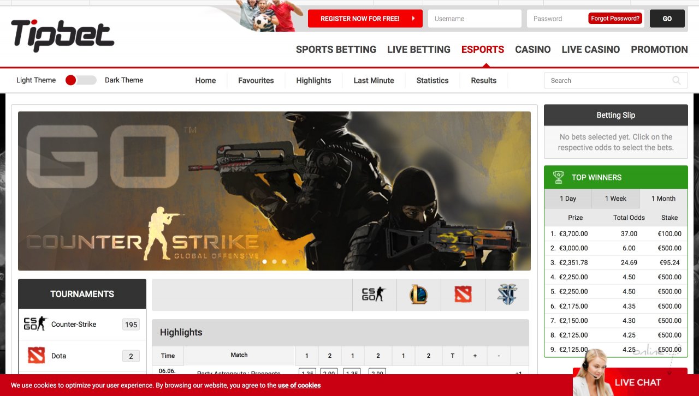Select the CS:GO game filter icon
Image resolution: width=699 pixels, height=396 pixels.
click(x=374, y=295)
